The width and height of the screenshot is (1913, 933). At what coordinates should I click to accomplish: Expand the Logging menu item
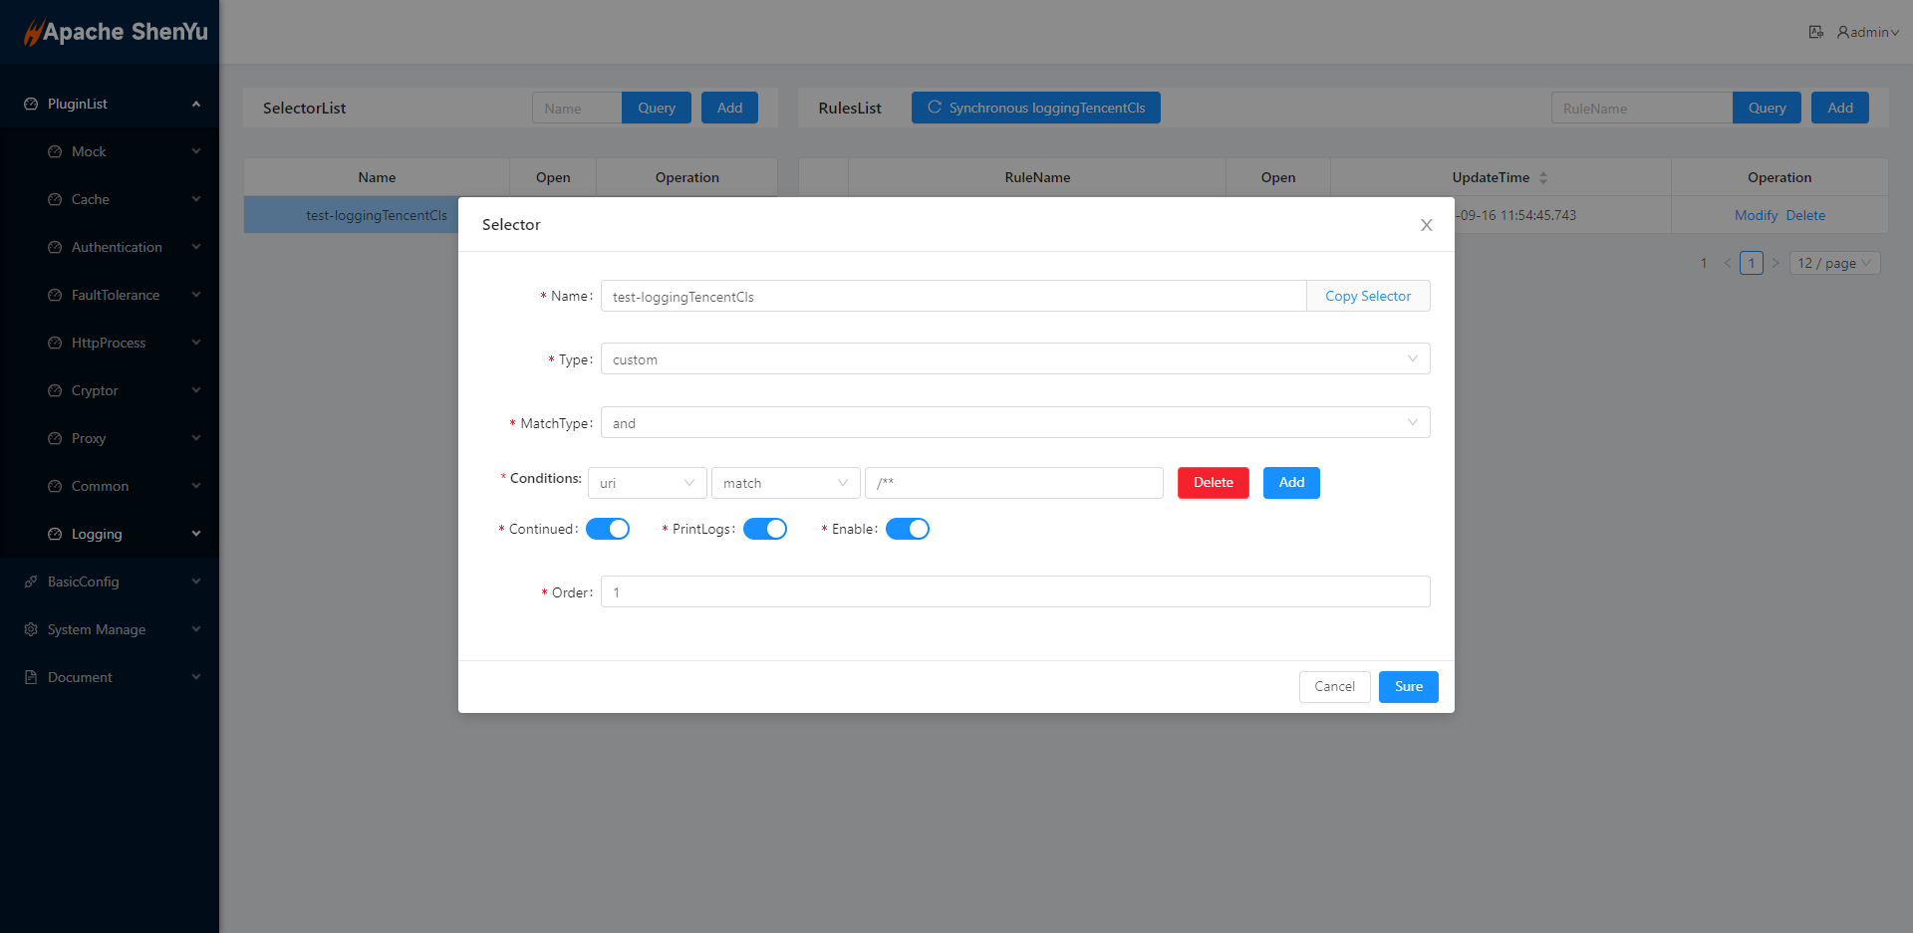(x=97, y=534)
